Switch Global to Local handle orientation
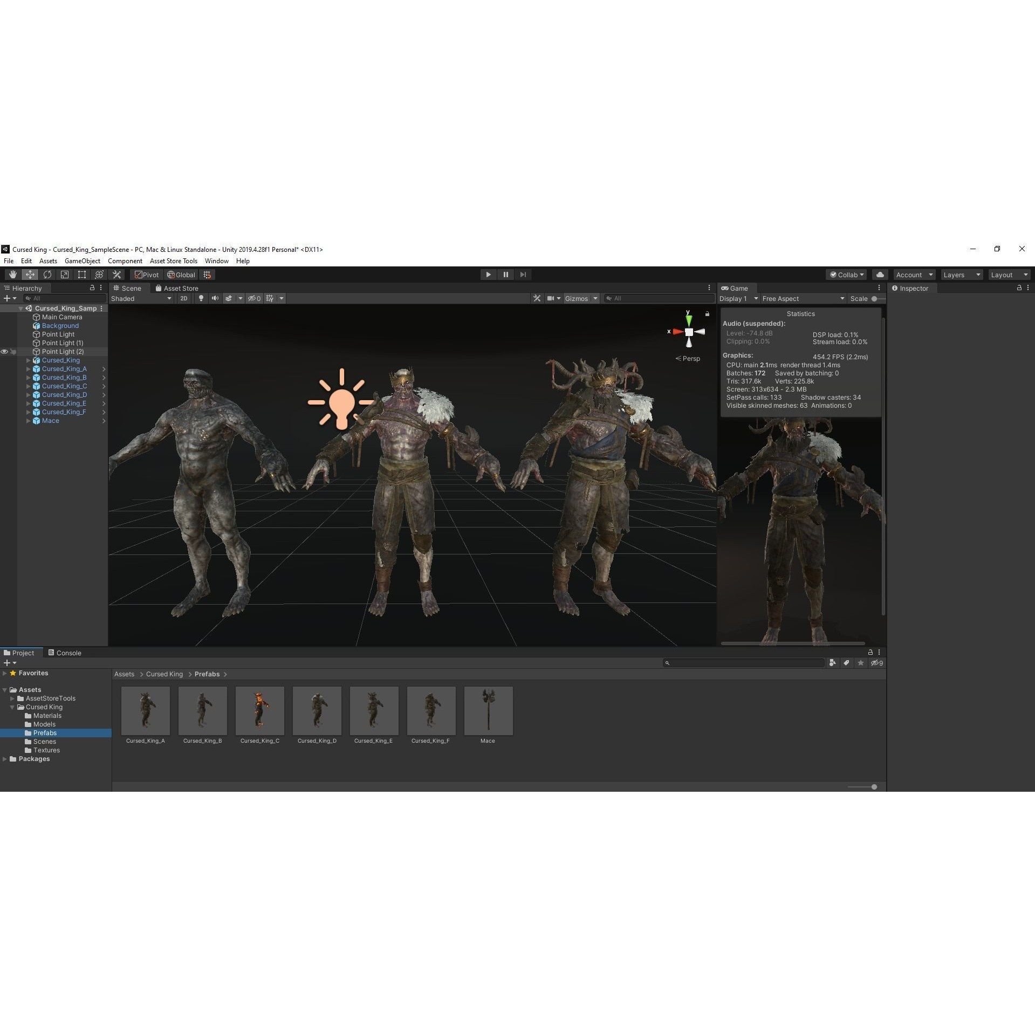1035x1035 pixels. pyautogui.click(x=181, y=275)
